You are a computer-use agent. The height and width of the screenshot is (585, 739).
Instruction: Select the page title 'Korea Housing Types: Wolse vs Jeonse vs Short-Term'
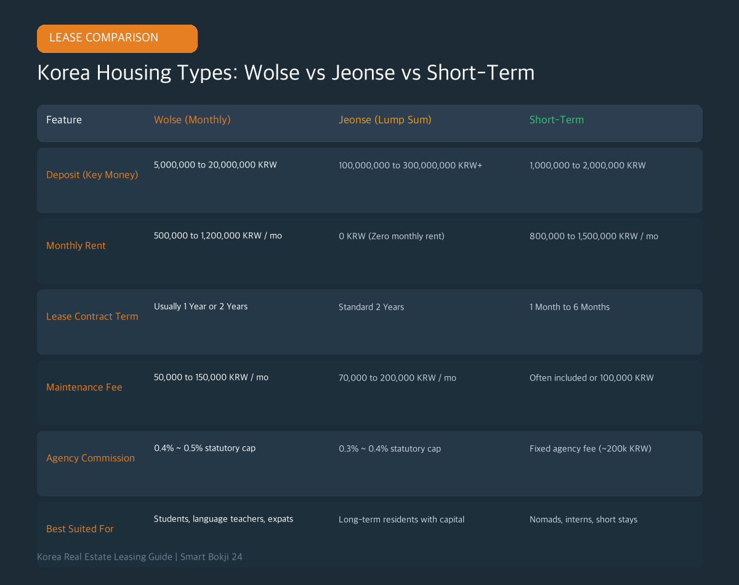pos(286,73)
